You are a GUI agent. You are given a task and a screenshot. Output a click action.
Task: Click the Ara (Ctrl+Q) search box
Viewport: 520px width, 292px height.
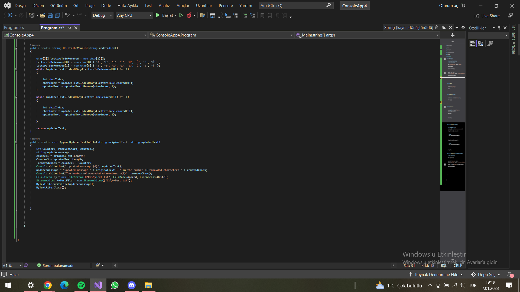coord(292,6)
